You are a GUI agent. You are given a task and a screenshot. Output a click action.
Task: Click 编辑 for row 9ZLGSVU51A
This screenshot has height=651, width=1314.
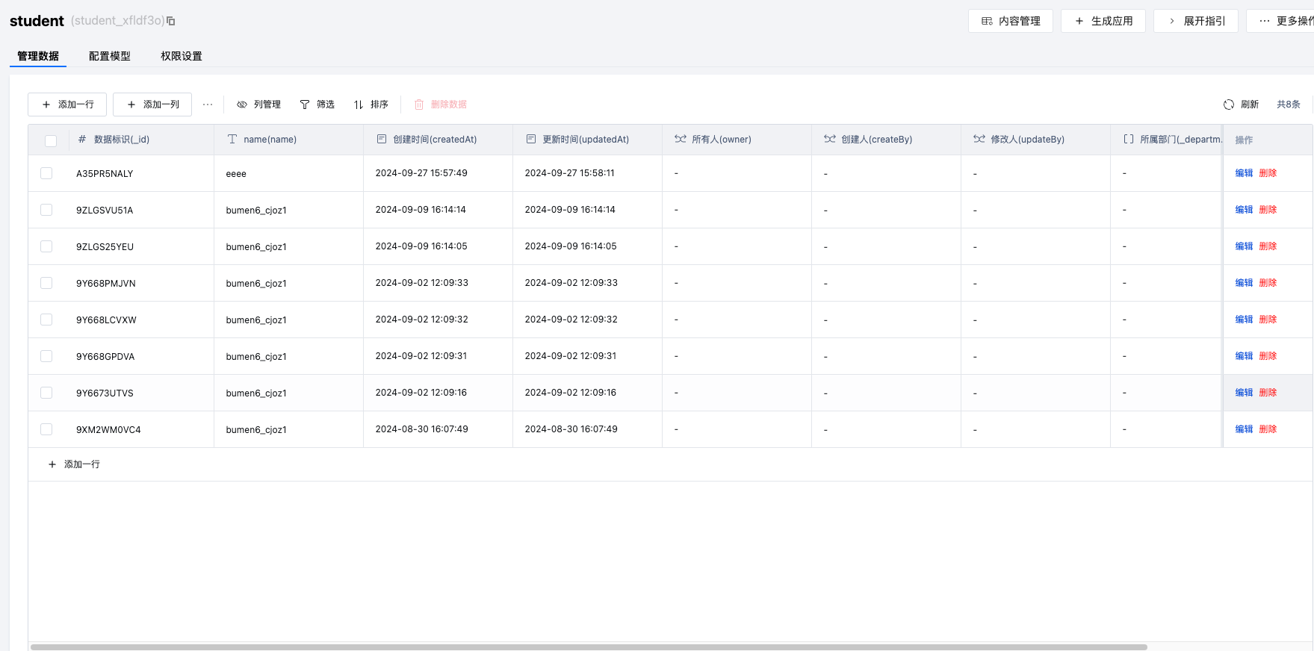point(1244,210)
